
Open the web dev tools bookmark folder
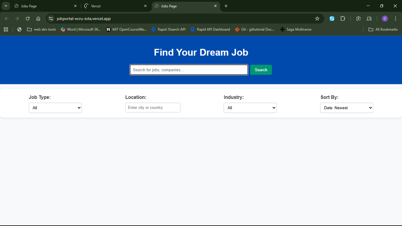click(42, 29)
